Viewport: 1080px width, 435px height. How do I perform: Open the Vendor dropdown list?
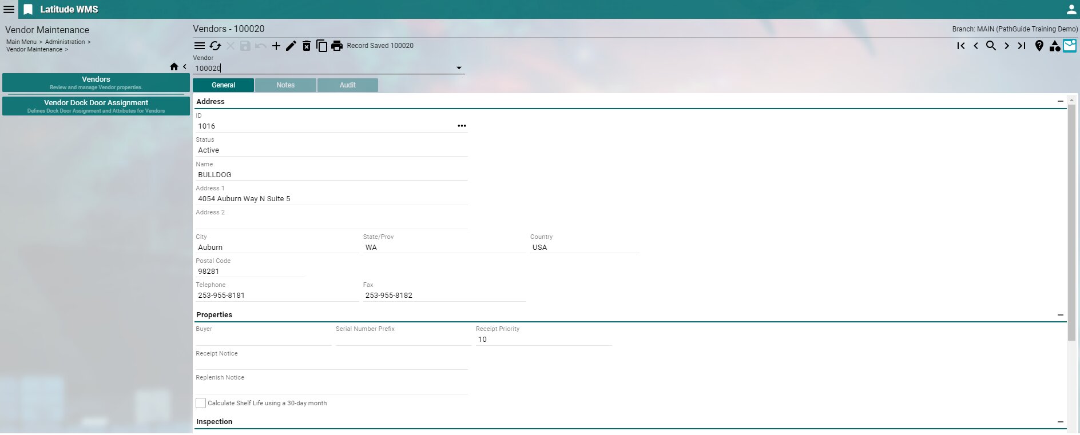click(x=459, y=68)
